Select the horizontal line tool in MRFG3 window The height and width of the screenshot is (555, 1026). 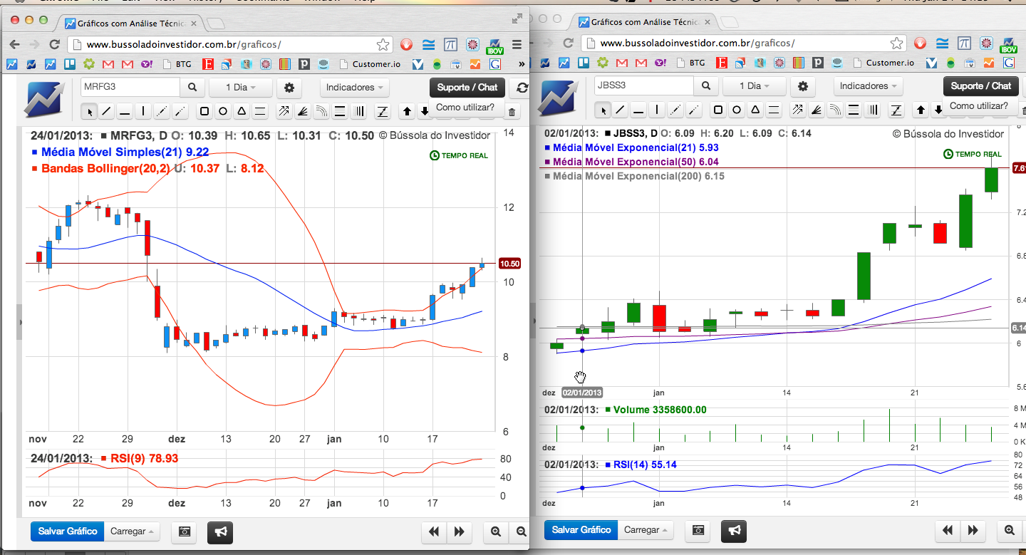[125, 111]
